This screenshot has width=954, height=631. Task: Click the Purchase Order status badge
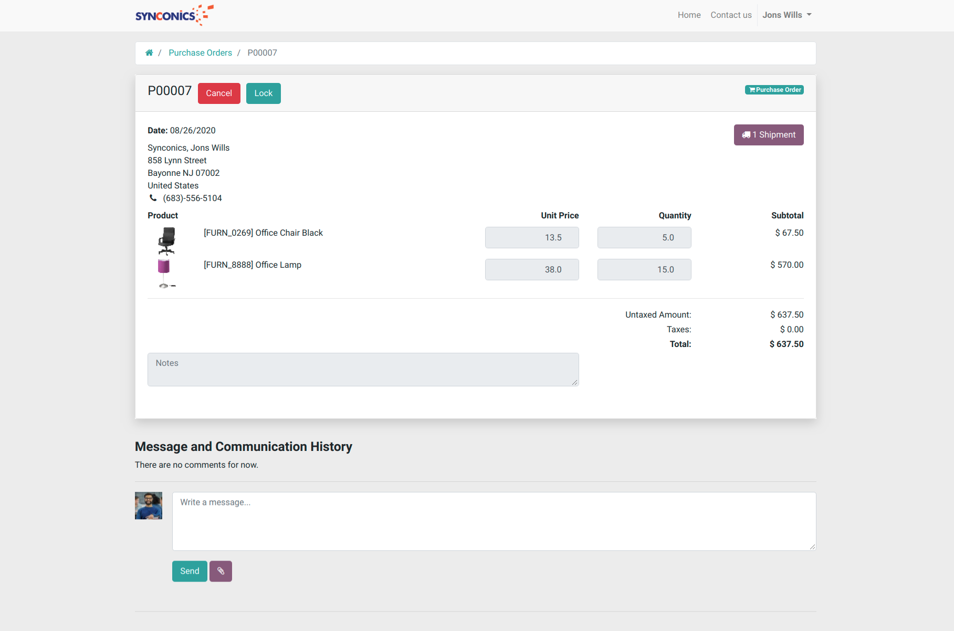(x=774, y=90)
